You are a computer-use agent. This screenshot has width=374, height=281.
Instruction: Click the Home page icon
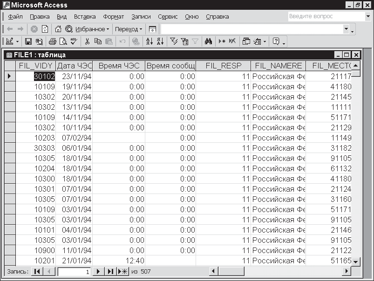point(58,29)
